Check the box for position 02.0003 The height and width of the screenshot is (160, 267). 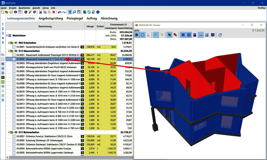click(14, 63)
